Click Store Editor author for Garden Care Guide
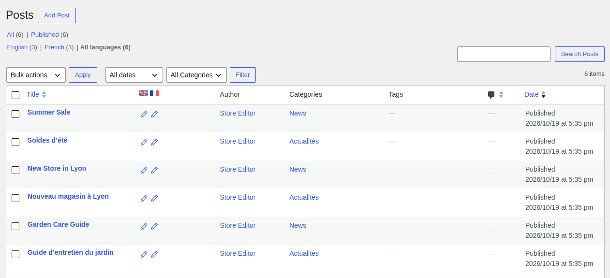 click(238, 225)
